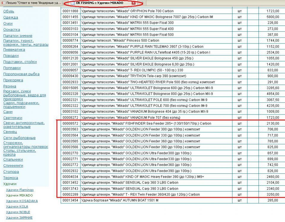The image size is (285, 222).
Task: Click GOLDEN LION Ultra Feeder390 row
Action: click(173, 171)
